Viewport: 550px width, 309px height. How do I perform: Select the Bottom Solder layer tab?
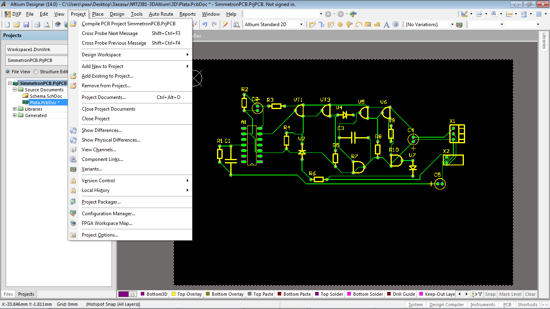(x=365, y=294)
